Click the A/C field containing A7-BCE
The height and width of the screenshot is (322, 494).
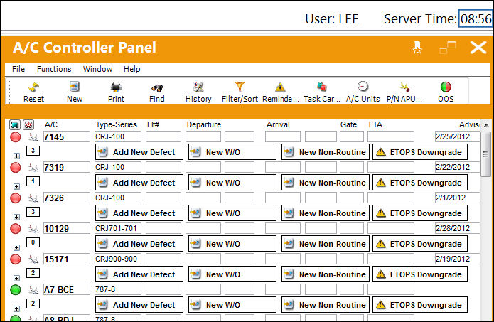pos(67,289)
